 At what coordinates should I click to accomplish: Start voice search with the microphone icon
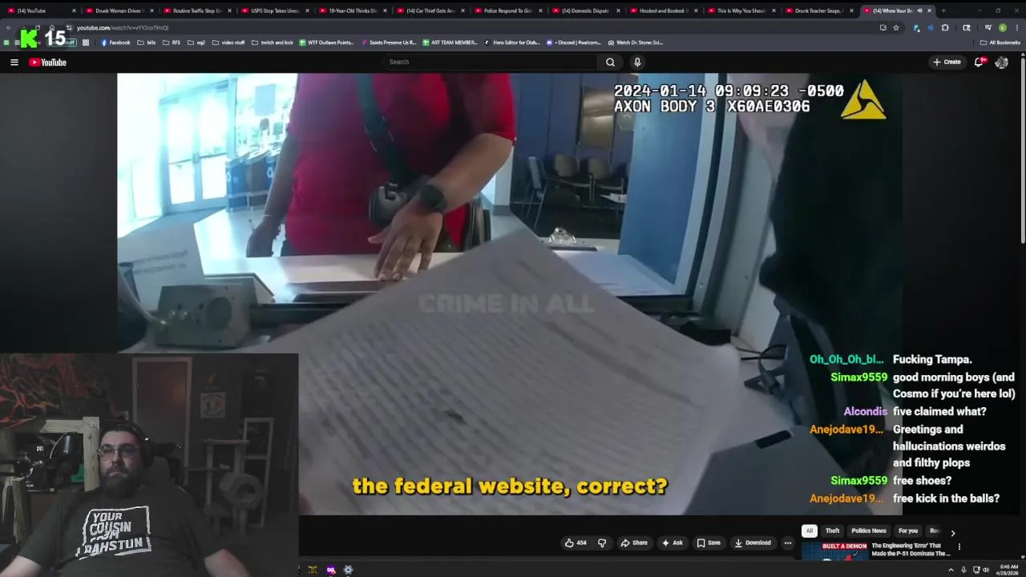coord(637,62)
